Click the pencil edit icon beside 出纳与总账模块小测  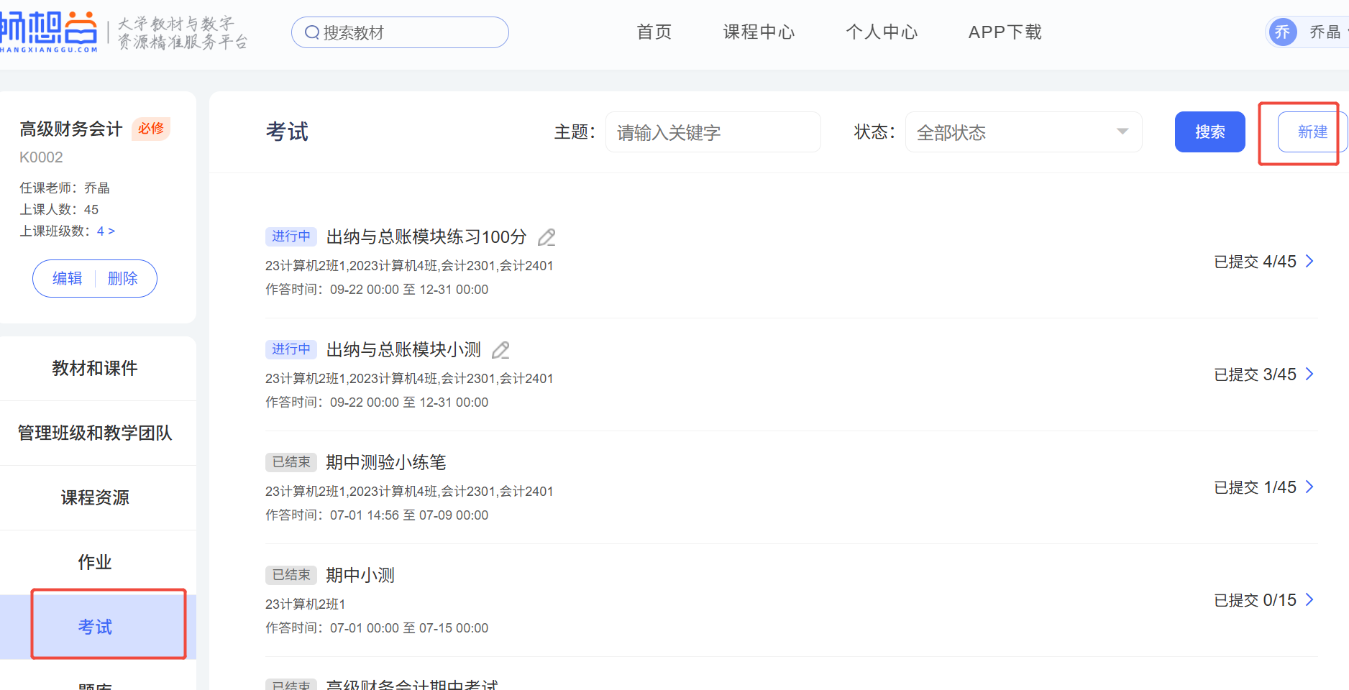(500, 350)
